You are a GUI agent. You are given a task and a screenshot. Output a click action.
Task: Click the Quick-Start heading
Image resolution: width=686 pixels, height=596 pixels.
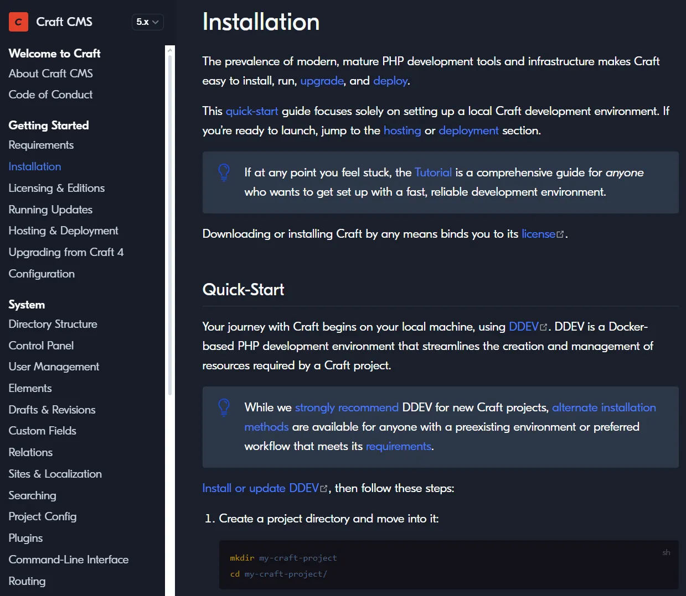click(x=244, y=289)
